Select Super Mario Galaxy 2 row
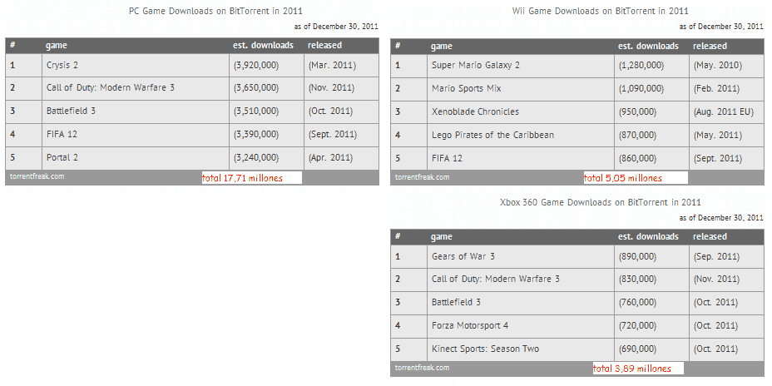Viewport: 772px width, 386px height. click(577, 66)
